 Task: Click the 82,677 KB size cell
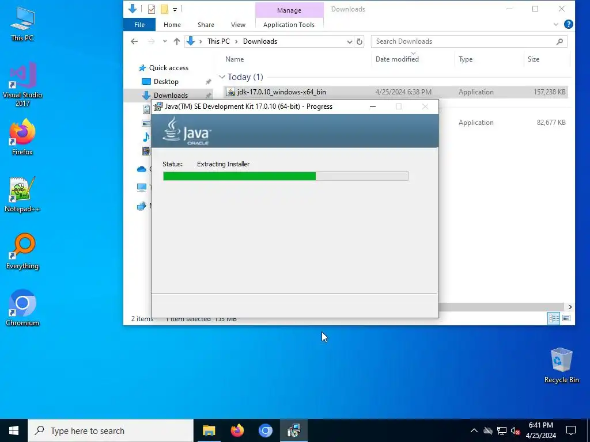pos(551,123)
